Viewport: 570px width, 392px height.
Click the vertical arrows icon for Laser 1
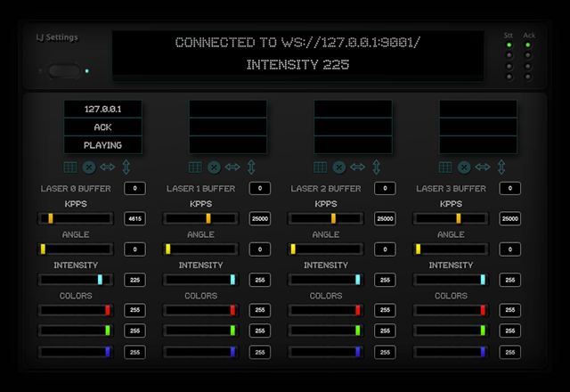coord(251,167)
